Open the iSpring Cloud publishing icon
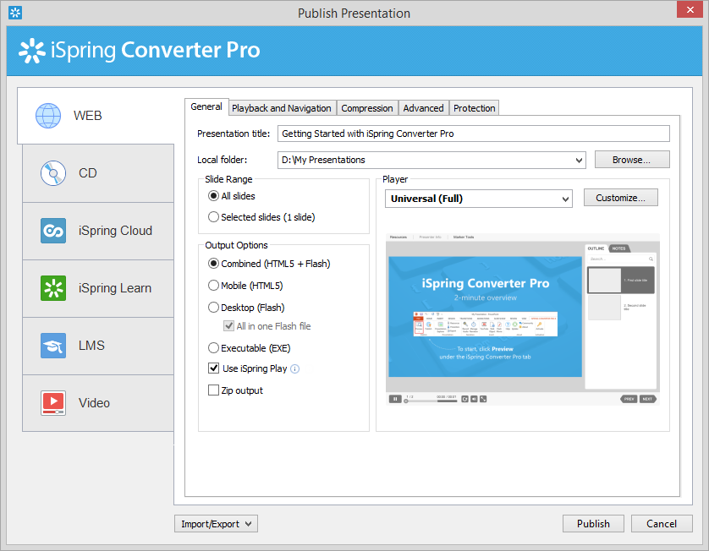This screenshot has width=709, height=551. pos(53,231)
